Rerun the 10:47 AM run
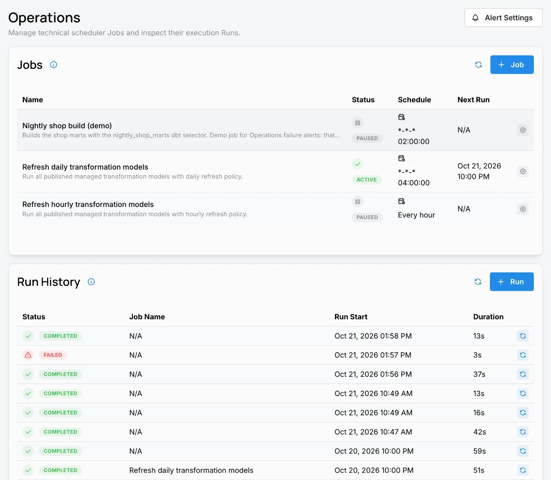Screen dimensions: 551x480 coord(523,432)
